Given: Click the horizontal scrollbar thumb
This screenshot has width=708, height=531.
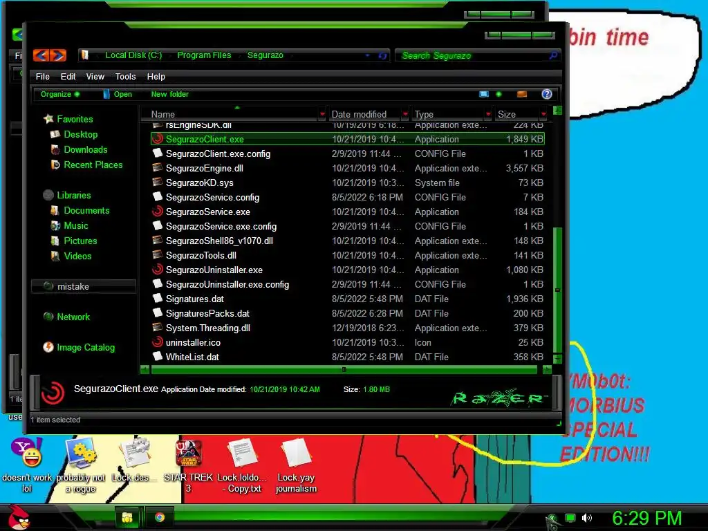Looking at the screenshot, I should coord(344,370).
